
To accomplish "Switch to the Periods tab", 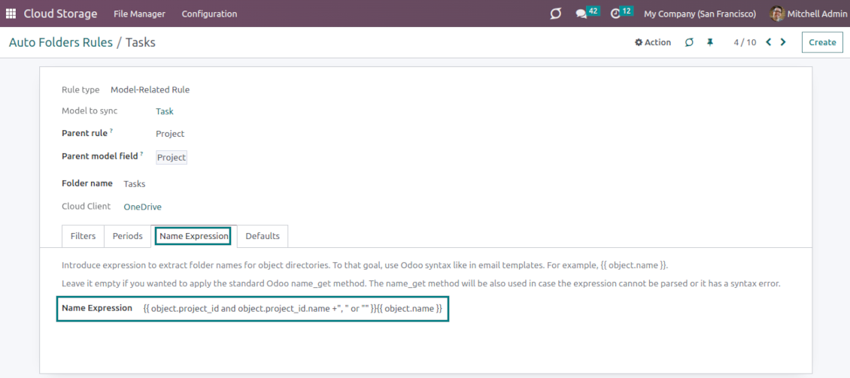I will [127, 236].
